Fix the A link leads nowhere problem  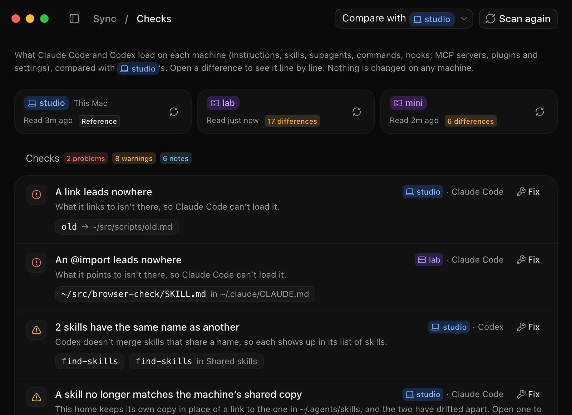click(x=528, y=192)
